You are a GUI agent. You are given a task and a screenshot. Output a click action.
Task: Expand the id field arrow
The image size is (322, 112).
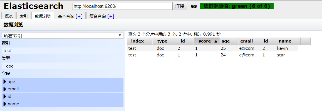pos(5,96)
